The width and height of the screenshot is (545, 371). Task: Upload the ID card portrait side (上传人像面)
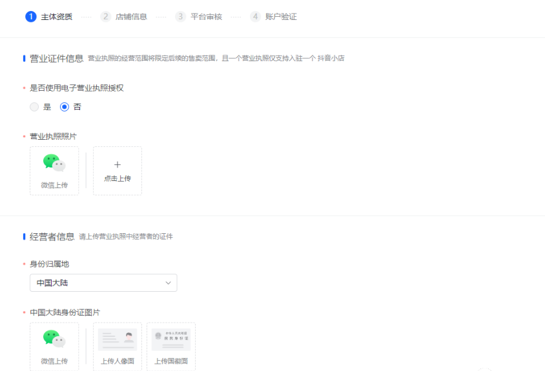[118, 347]
